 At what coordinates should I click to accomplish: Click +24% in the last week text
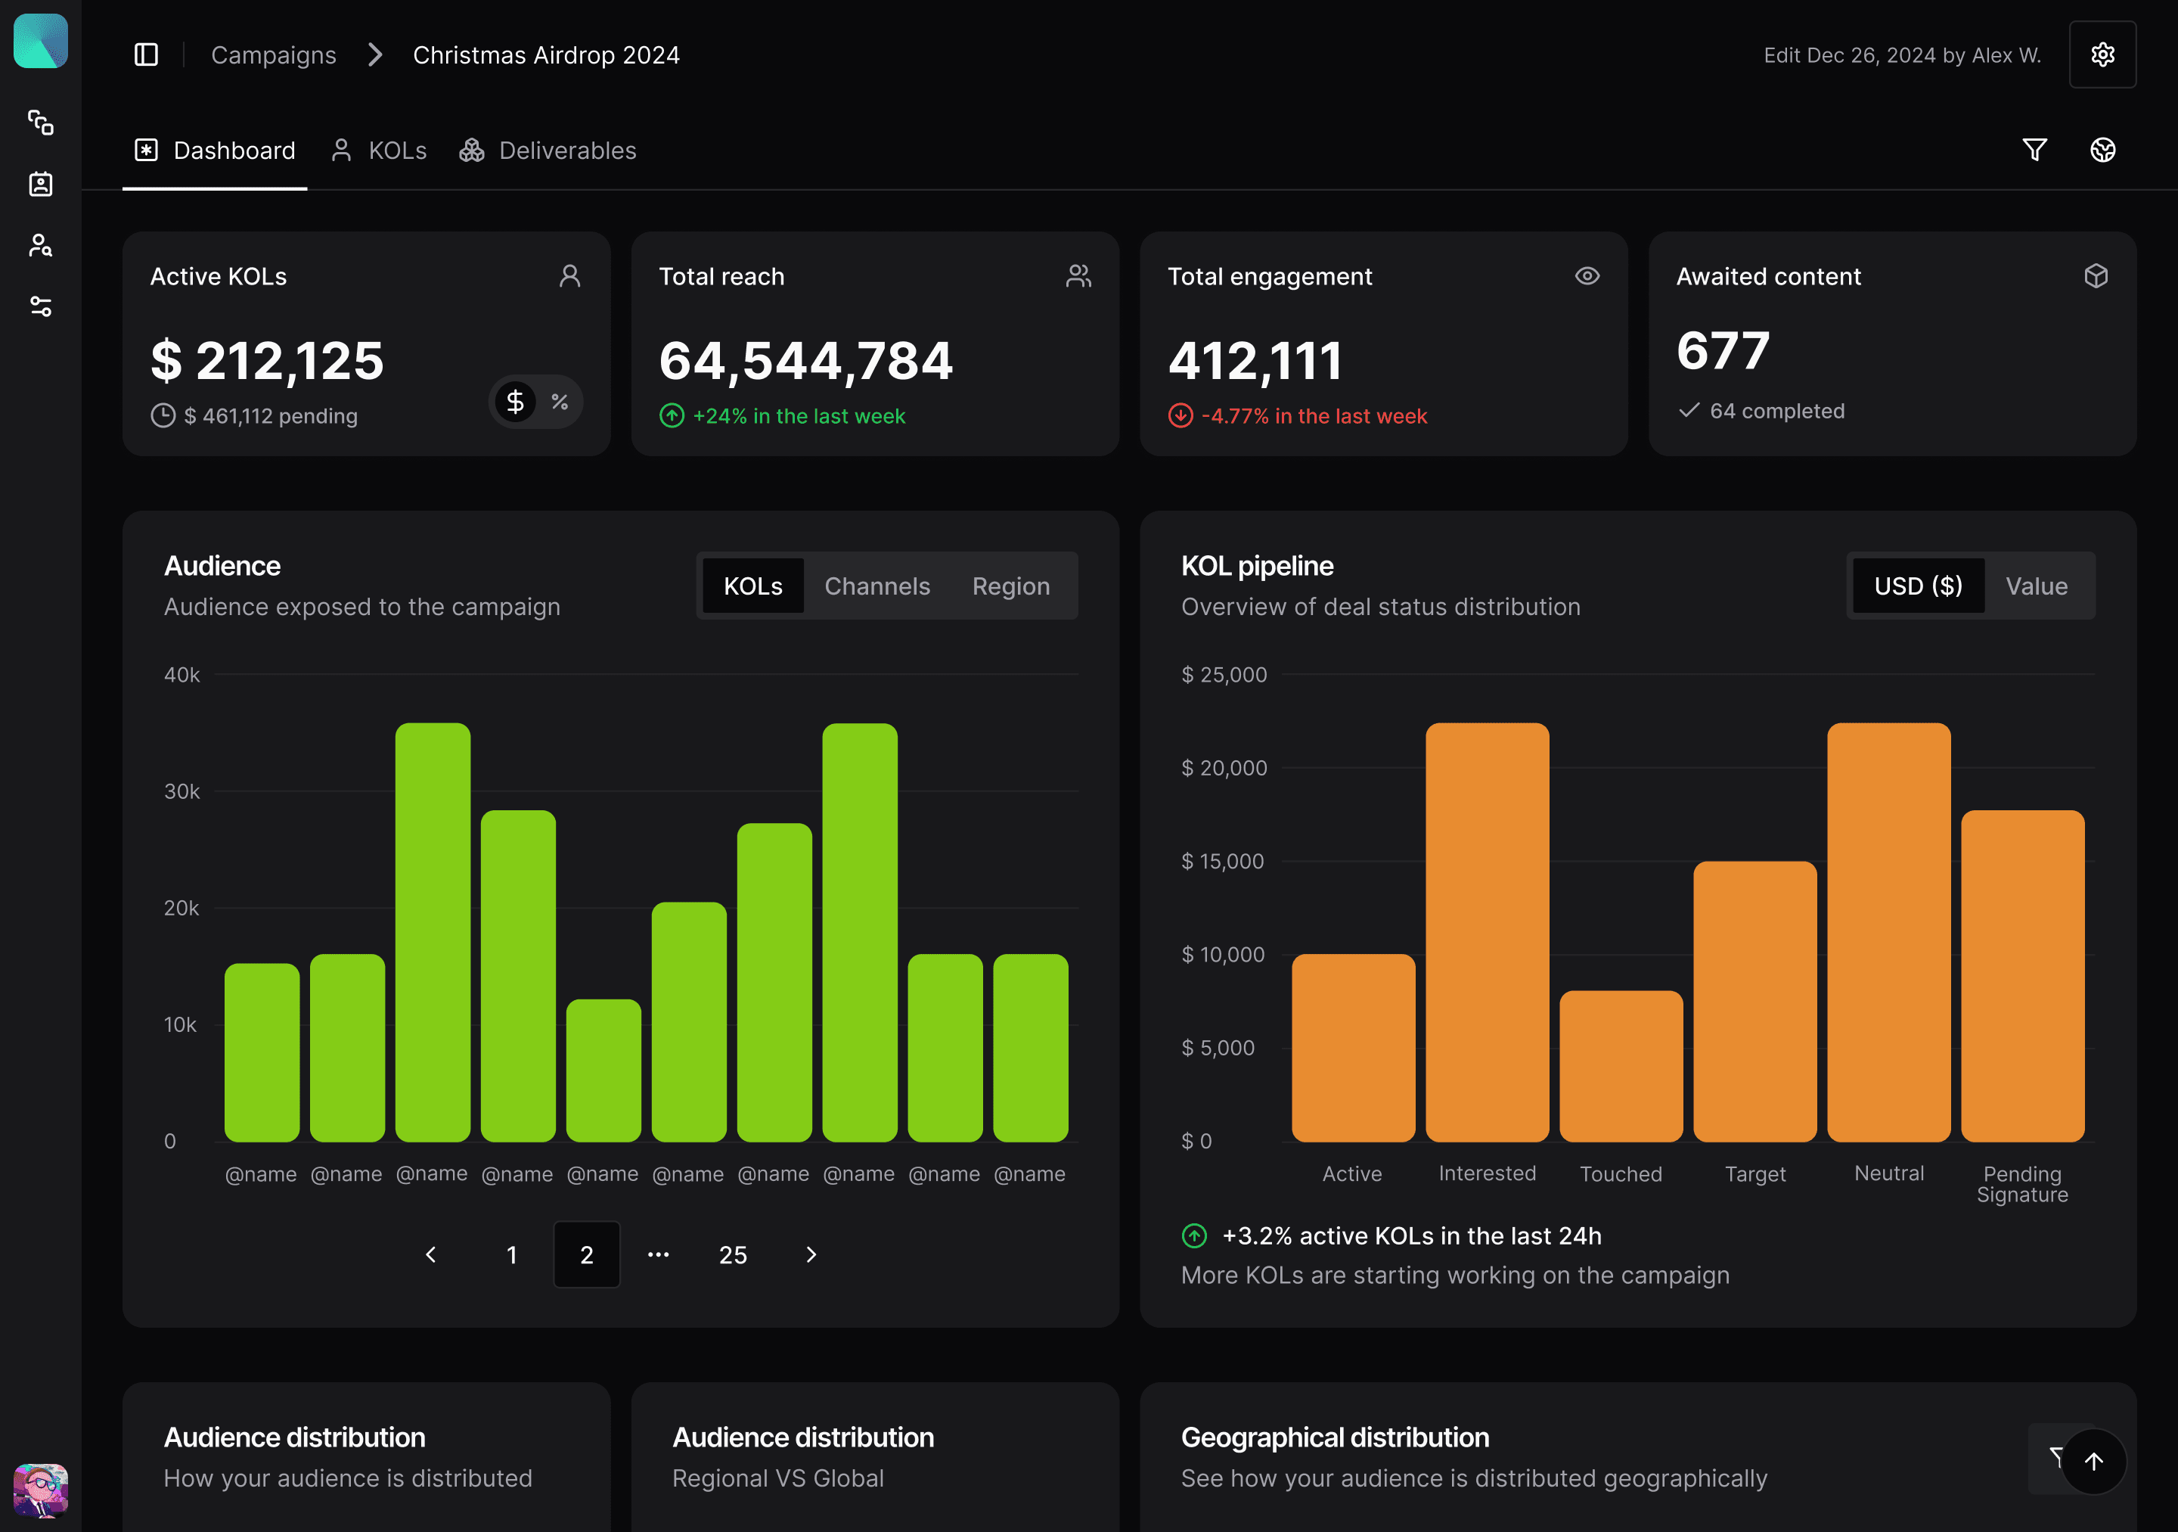point(799,416)
